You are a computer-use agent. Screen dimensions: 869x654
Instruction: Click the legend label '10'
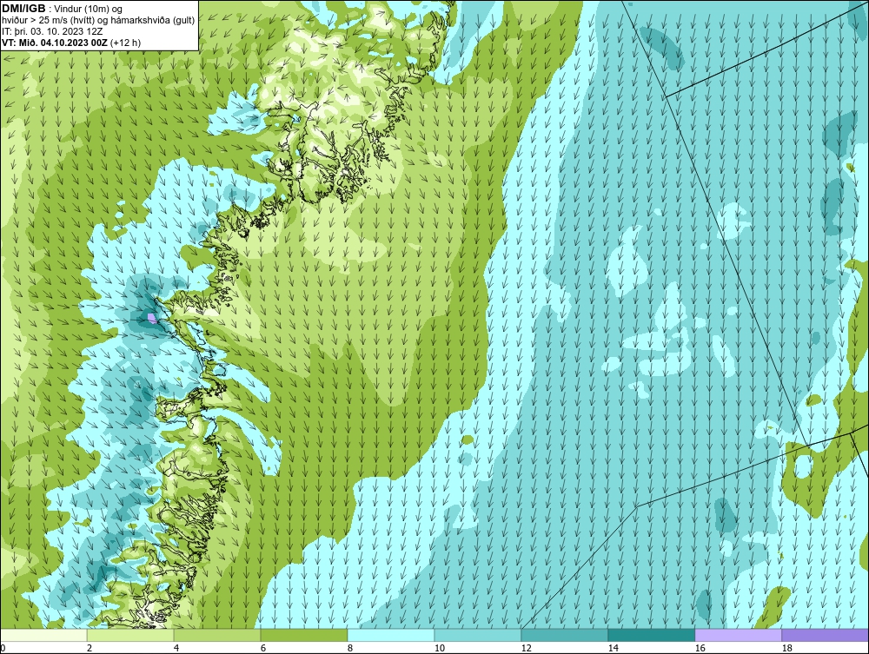(440, 648)
